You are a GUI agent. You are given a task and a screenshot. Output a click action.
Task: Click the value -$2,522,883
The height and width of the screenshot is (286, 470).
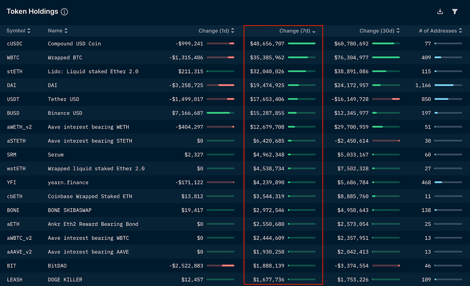[186, 266]
